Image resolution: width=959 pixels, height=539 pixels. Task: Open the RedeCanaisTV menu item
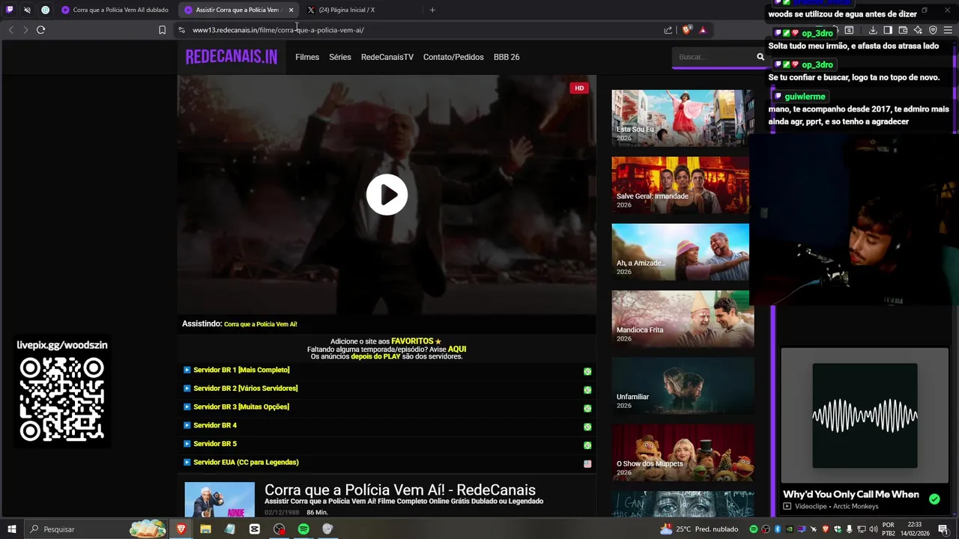[x=387, y=57]
